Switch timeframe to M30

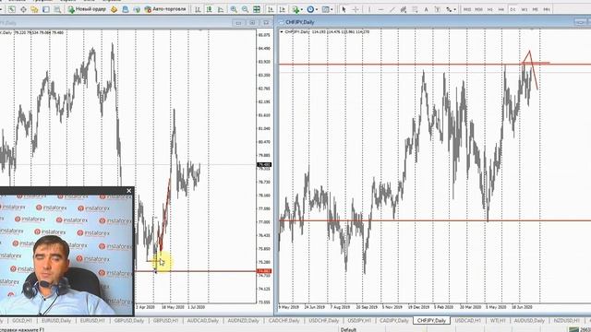coord(478,9)
